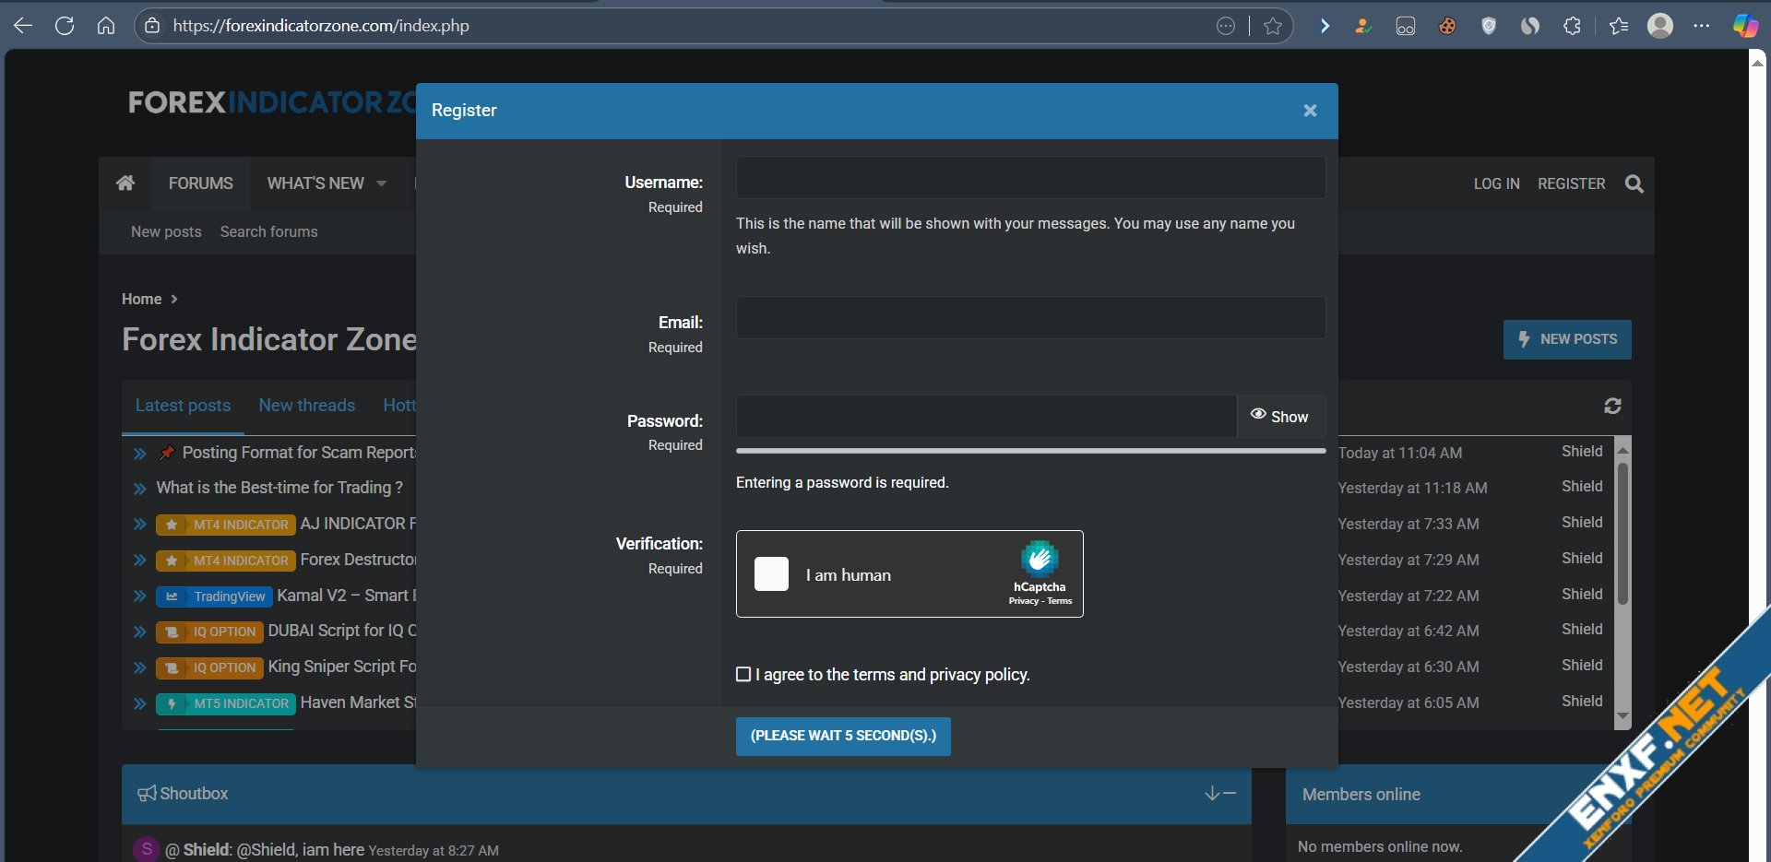View site info lock icon in address bar

153,26
